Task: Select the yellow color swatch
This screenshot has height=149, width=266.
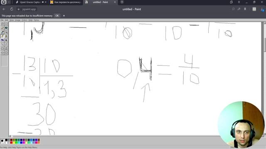Action: point(14,142)
